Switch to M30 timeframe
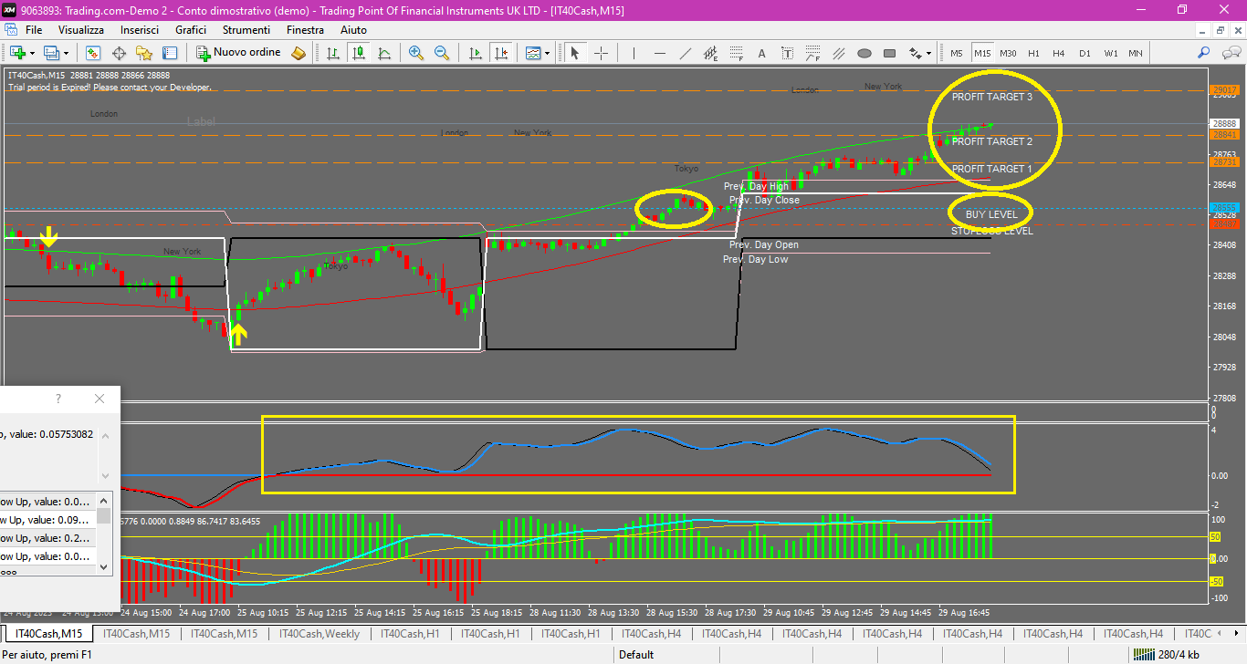Viewport: 1247px width, 664px height. 1008,53
